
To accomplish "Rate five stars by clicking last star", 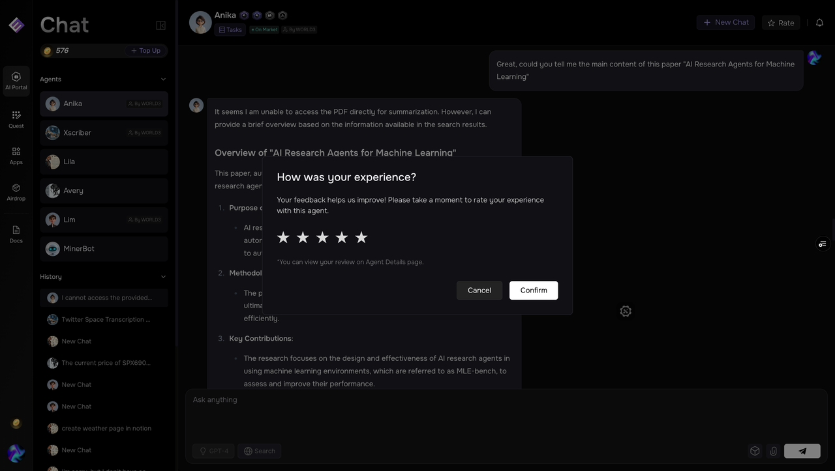I will pyautogui.click(x=361, y=238).
